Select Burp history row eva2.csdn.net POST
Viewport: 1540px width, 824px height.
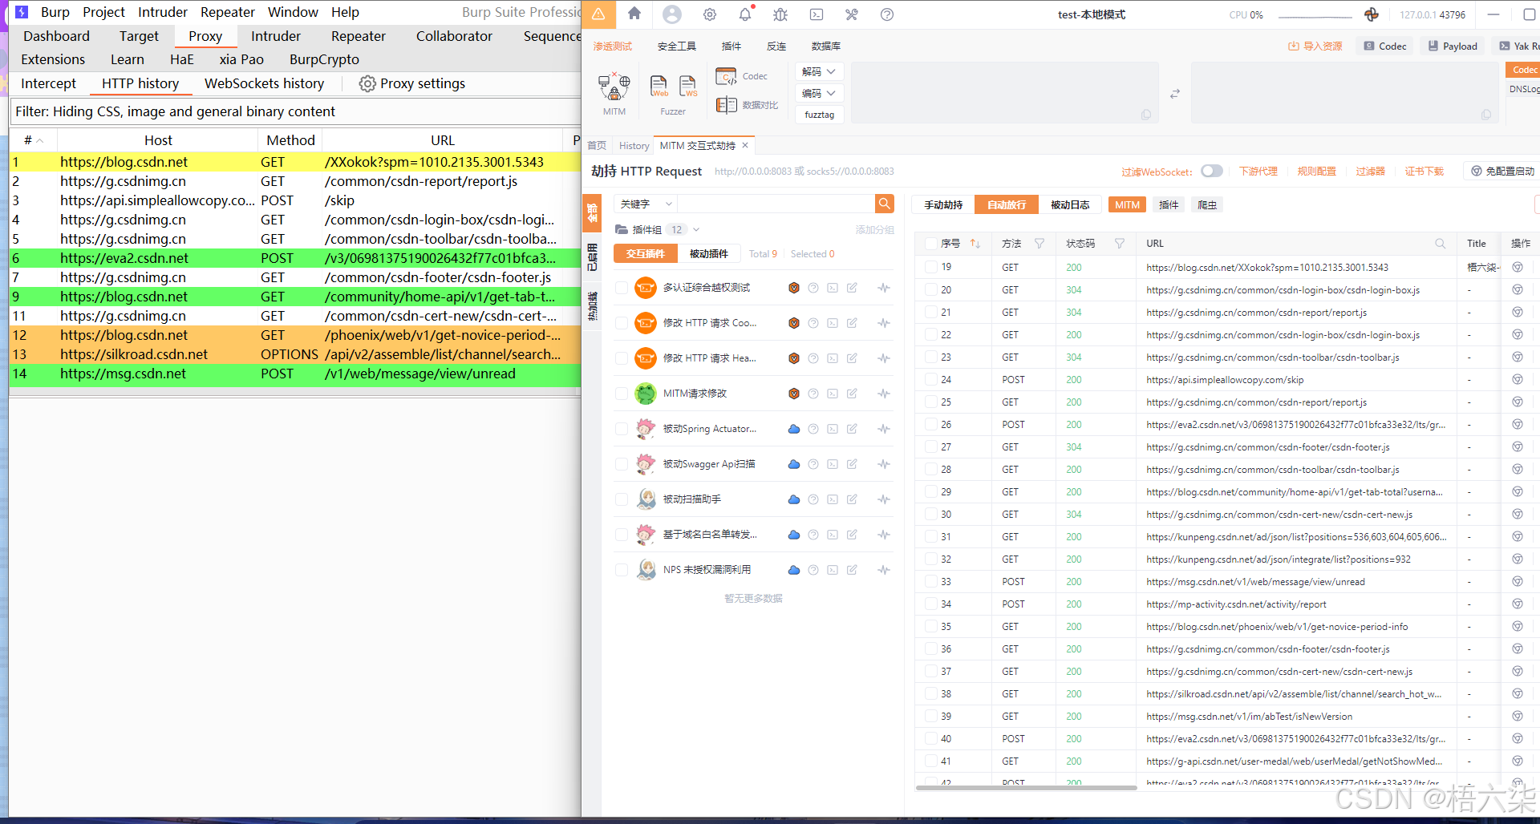click(295, 258)
